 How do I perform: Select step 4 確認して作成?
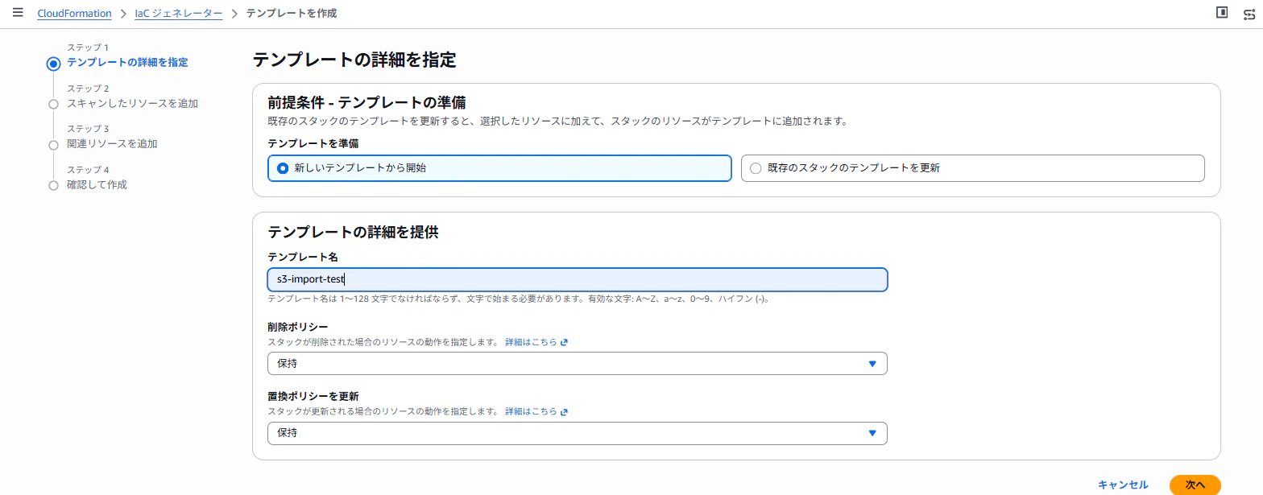[97, 184]
